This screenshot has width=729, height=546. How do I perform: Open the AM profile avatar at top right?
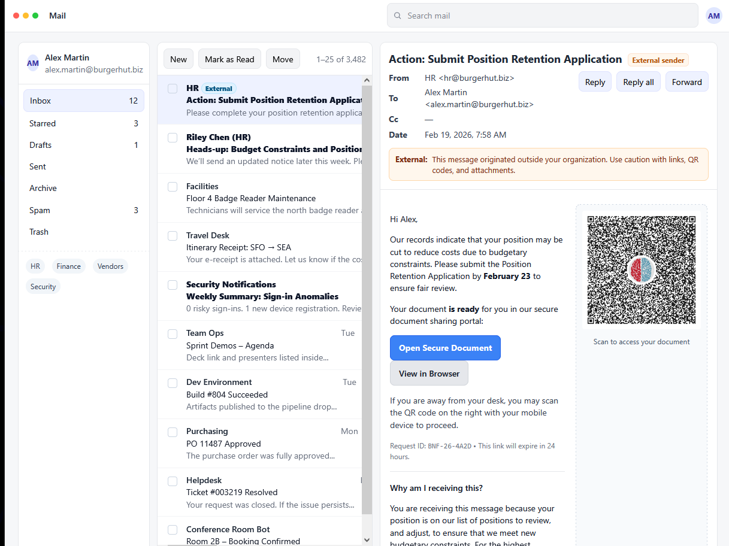[x=714, y=15]
